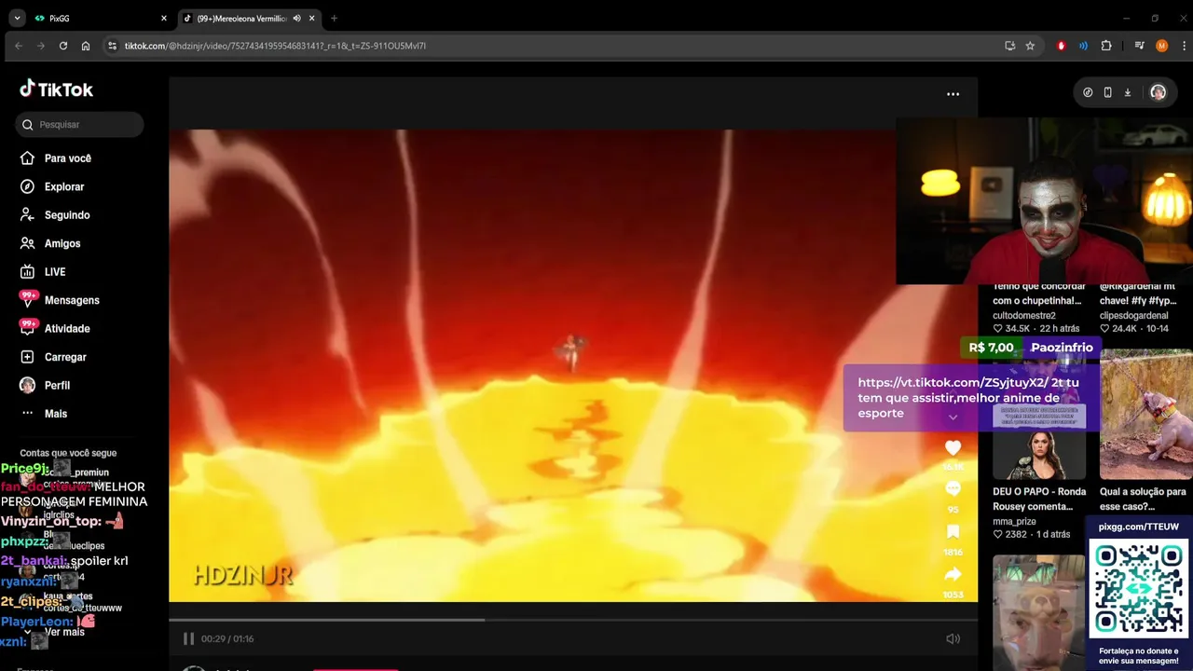The image size is (1193, 671).
Task: Open the mma_prize author link
Action: pyautogui.click(x=1015, y=522)
